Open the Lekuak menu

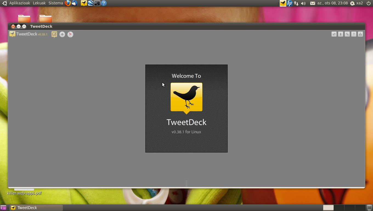39,3
